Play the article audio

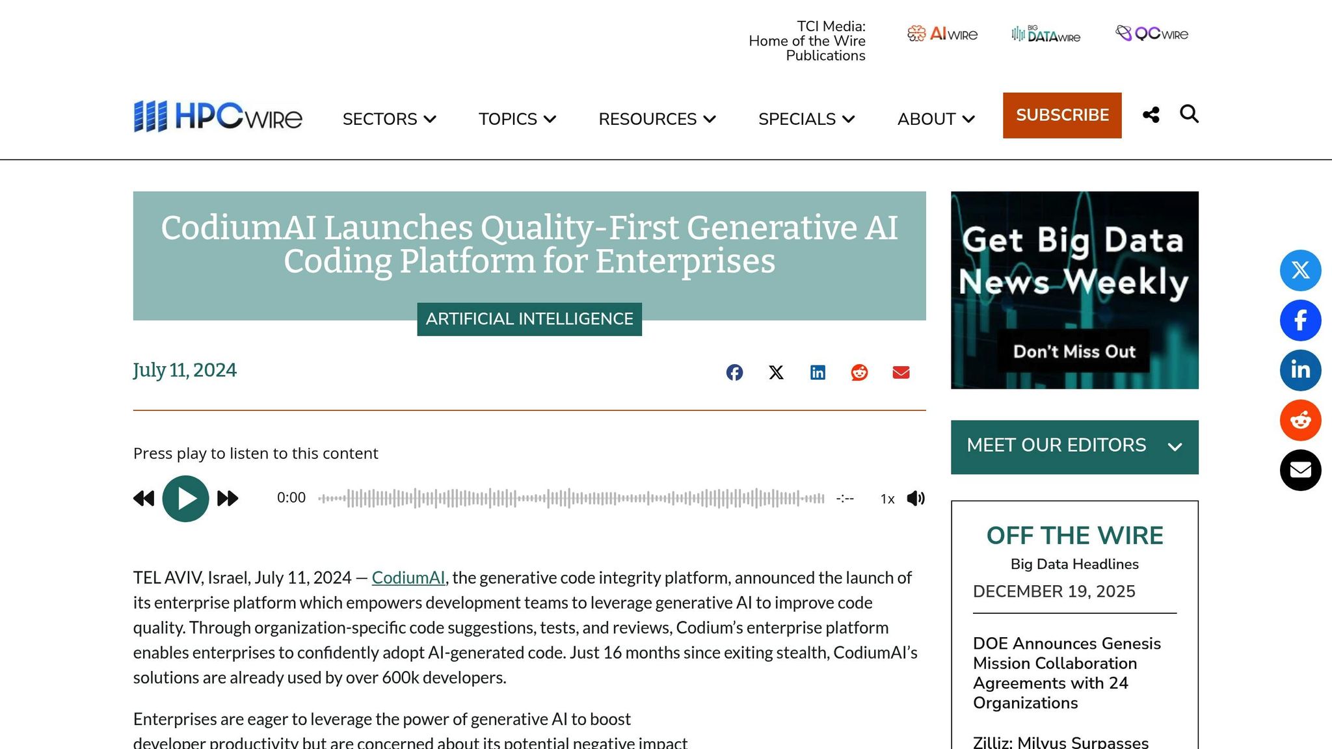(x=185, y=499)
